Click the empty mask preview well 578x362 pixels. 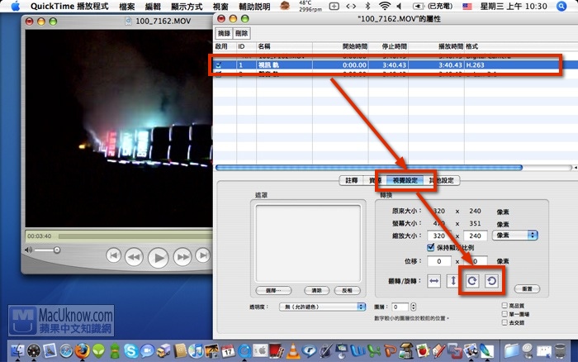point(308,244)
